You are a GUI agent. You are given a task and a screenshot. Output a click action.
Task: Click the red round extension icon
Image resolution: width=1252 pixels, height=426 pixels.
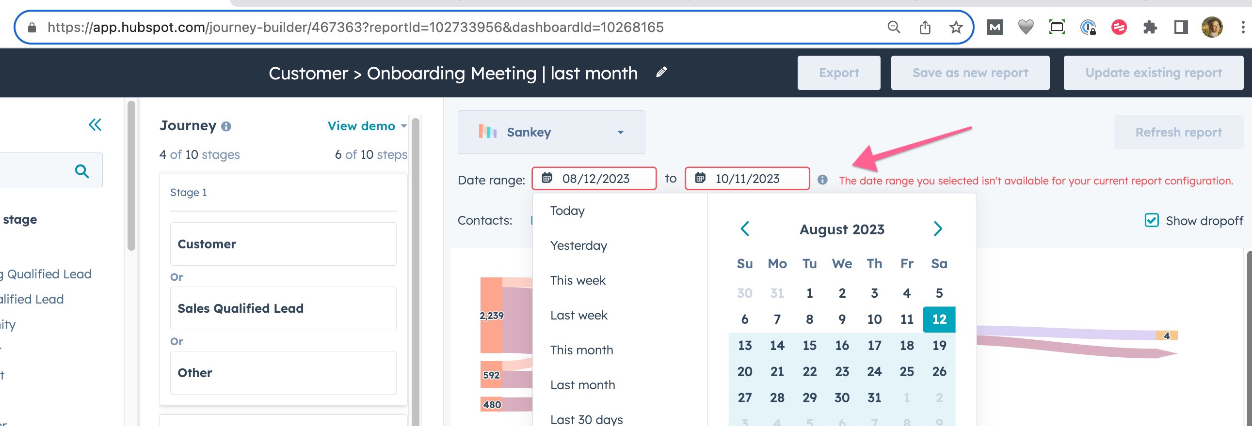[x=1119, y=27]
